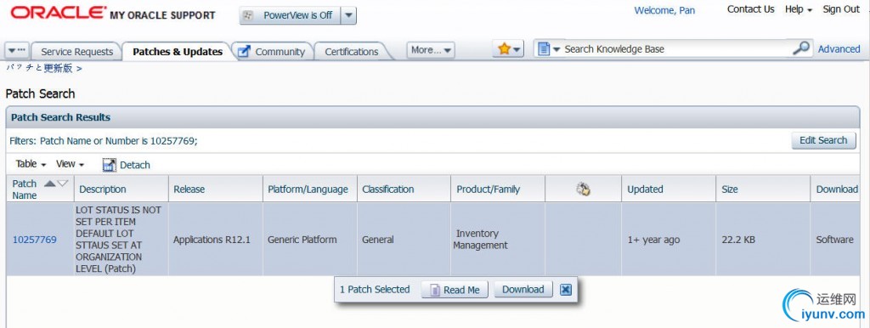Expand the More... tabs dropdown
Viewport: 870px width, 328px height.
tap(431, 50)
